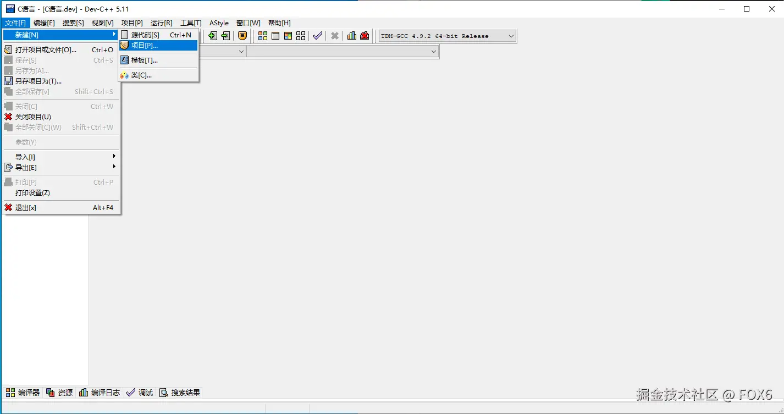Click the red X icon beside 退出[x]
Viewport: 784px width, 414px height.
coord(8,207)
